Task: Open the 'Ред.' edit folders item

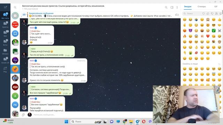Action: pos(5,69)
